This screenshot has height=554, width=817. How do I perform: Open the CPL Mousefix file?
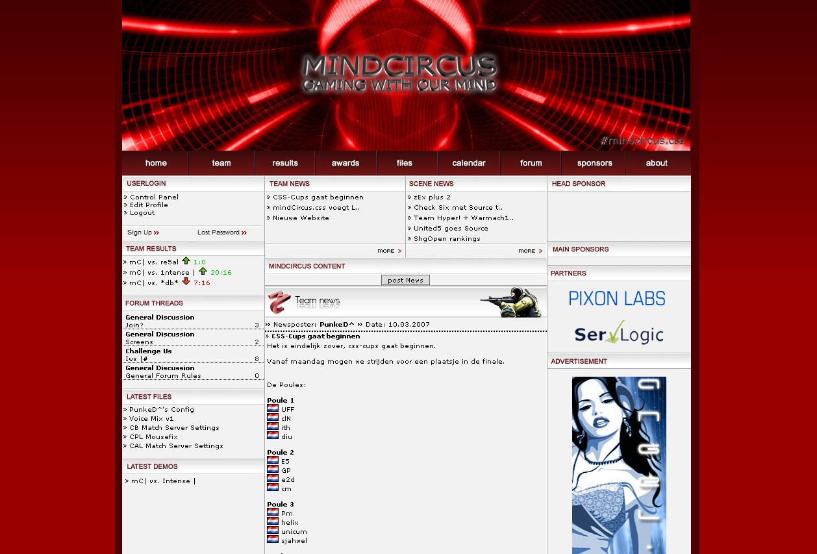click(x=153, y=437)
